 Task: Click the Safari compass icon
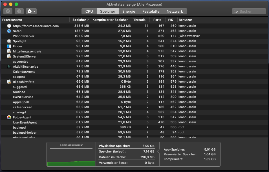click(x=9, y=31)
